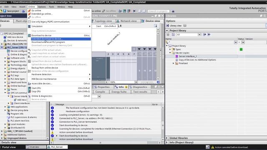Click the open-all-elements icon in Project library toolbar
Image resolution: width=267 pixels, height=150 pixels.
pyautogui.click(x=204, y=35)
